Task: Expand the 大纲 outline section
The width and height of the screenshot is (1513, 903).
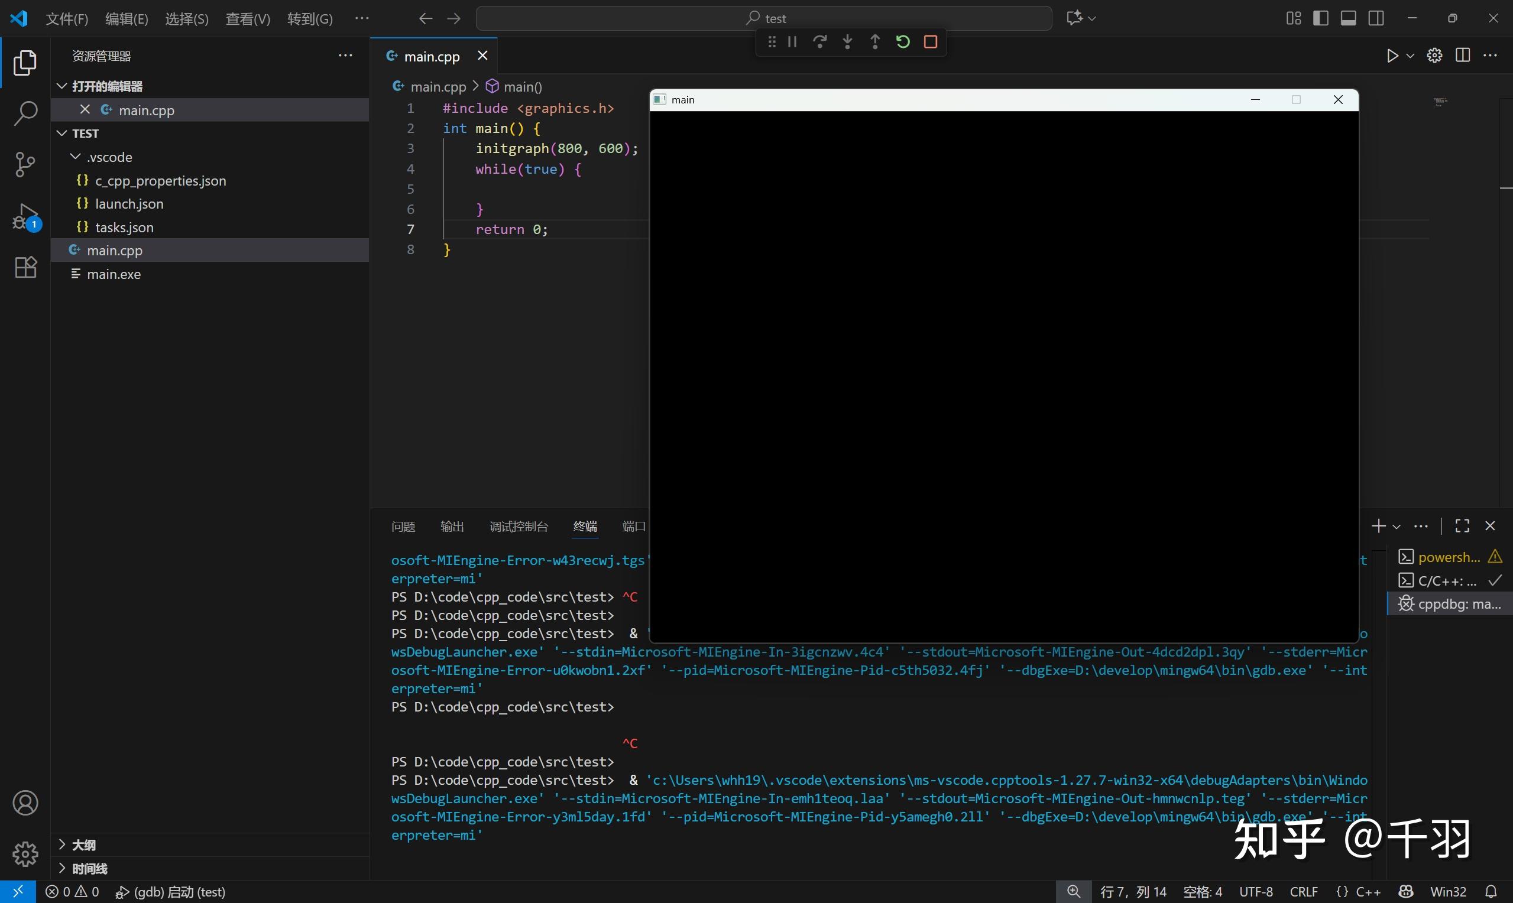Action: (83, 844)
